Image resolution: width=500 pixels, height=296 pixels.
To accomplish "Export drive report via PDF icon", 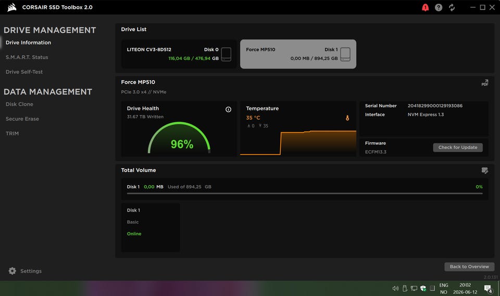I will pyautogui.click(x=485, y=83).
